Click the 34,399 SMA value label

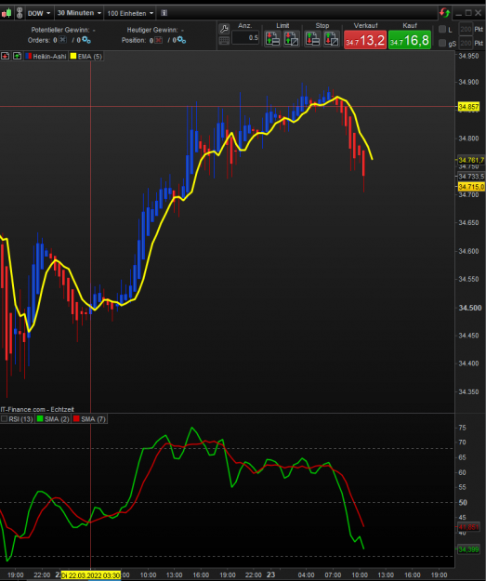468,549
